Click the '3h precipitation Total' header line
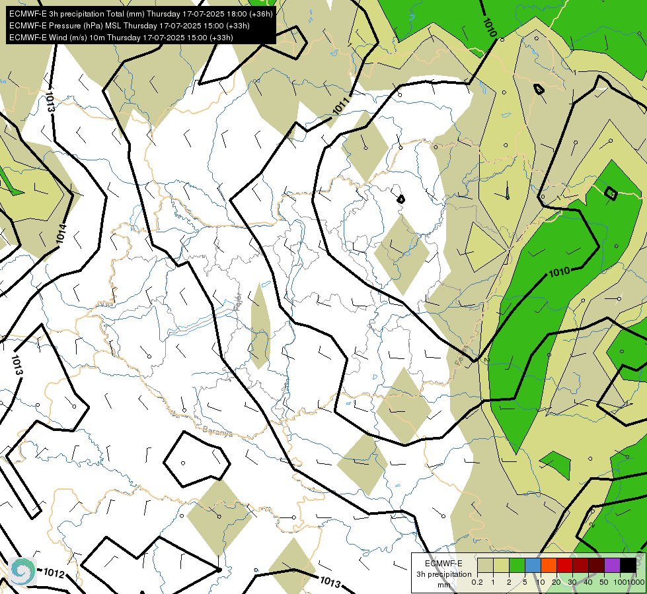This screenshot has height=594, width=647. pos(141,14)
